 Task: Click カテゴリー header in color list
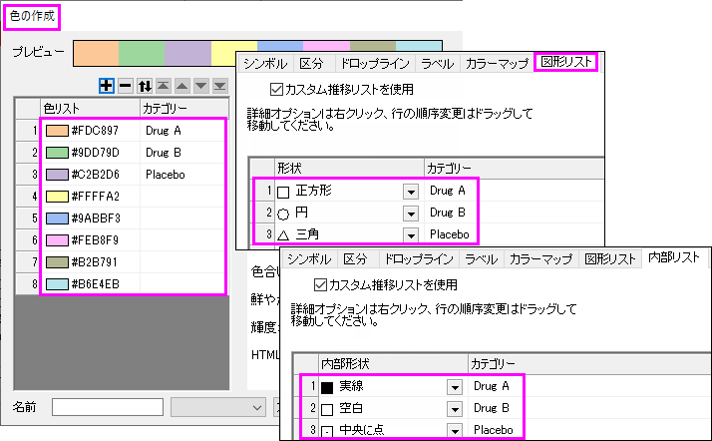[x=183, y=109]
